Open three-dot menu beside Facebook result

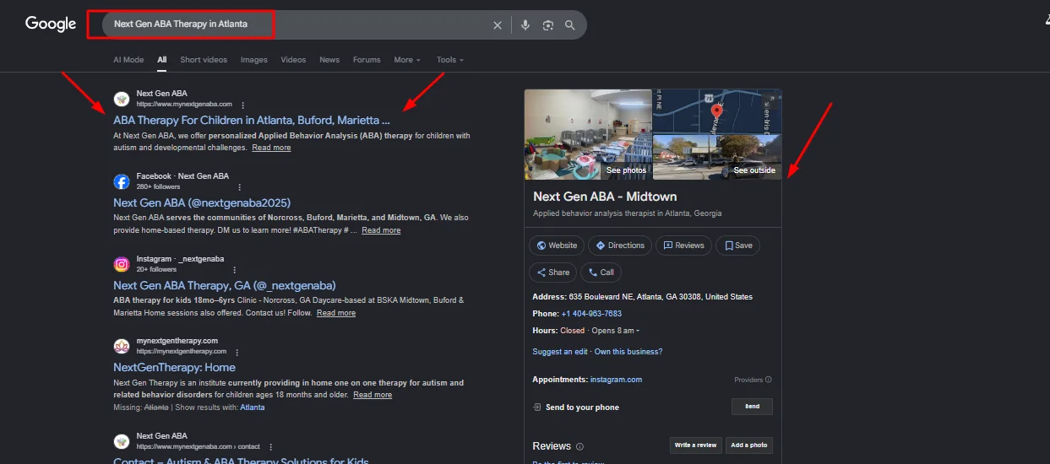pyautogui.click(x=240, y=186)
